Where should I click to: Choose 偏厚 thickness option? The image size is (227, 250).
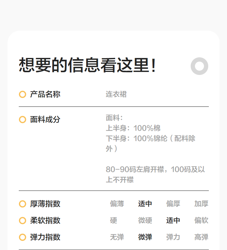pos(173,204)
